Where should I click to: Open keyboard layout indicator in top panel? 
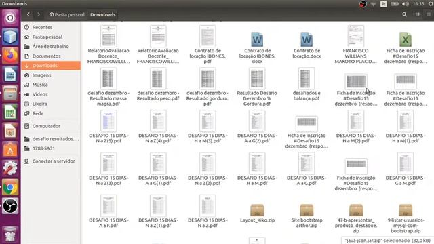point(383,4)
